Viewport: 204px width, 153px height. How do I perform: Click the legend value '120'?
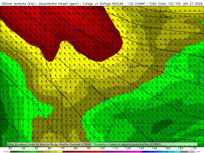coord(128,148)
